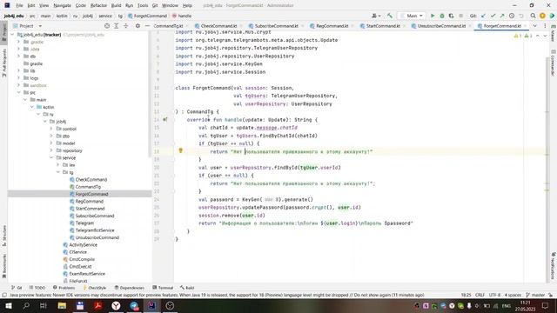Click CRLF line separator in status bar
The image size is (557, 313).
tap(480, 295)
